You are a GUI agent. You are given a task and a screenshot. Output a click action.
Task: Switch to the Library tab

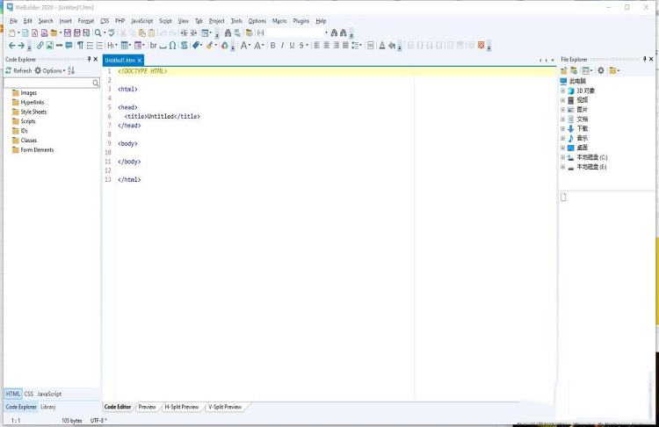click(48, 407)
